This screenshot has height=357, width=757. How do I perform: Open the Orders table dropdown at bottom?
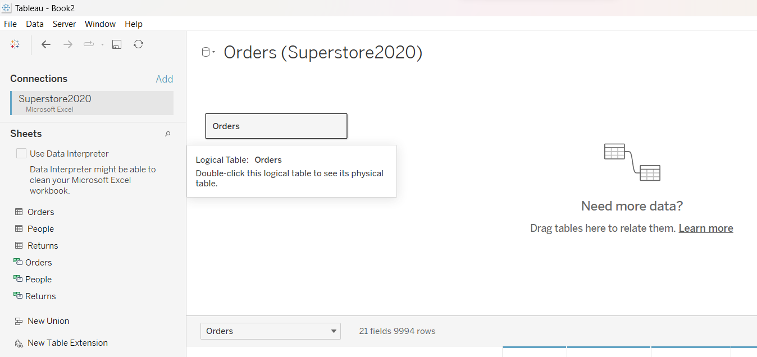(270, 331)
